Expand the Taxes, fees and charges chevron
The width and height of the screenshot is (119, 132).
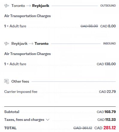click(48, 120)
